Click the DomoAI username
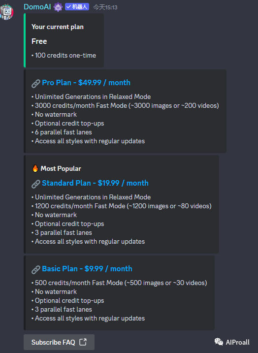This screenshot has width=258, height=353. 37,7
